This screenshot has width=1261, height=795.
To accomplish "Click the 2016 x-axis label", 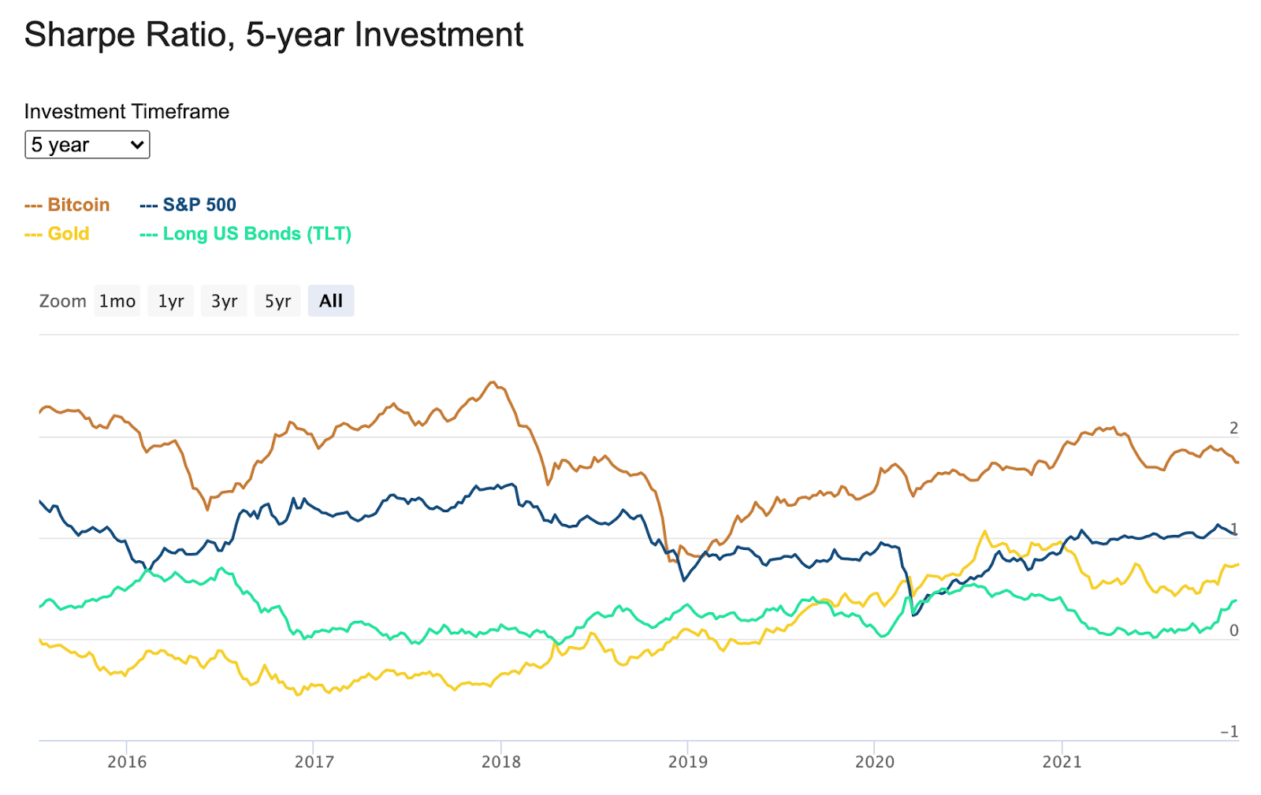I will [x=127, y=762].
